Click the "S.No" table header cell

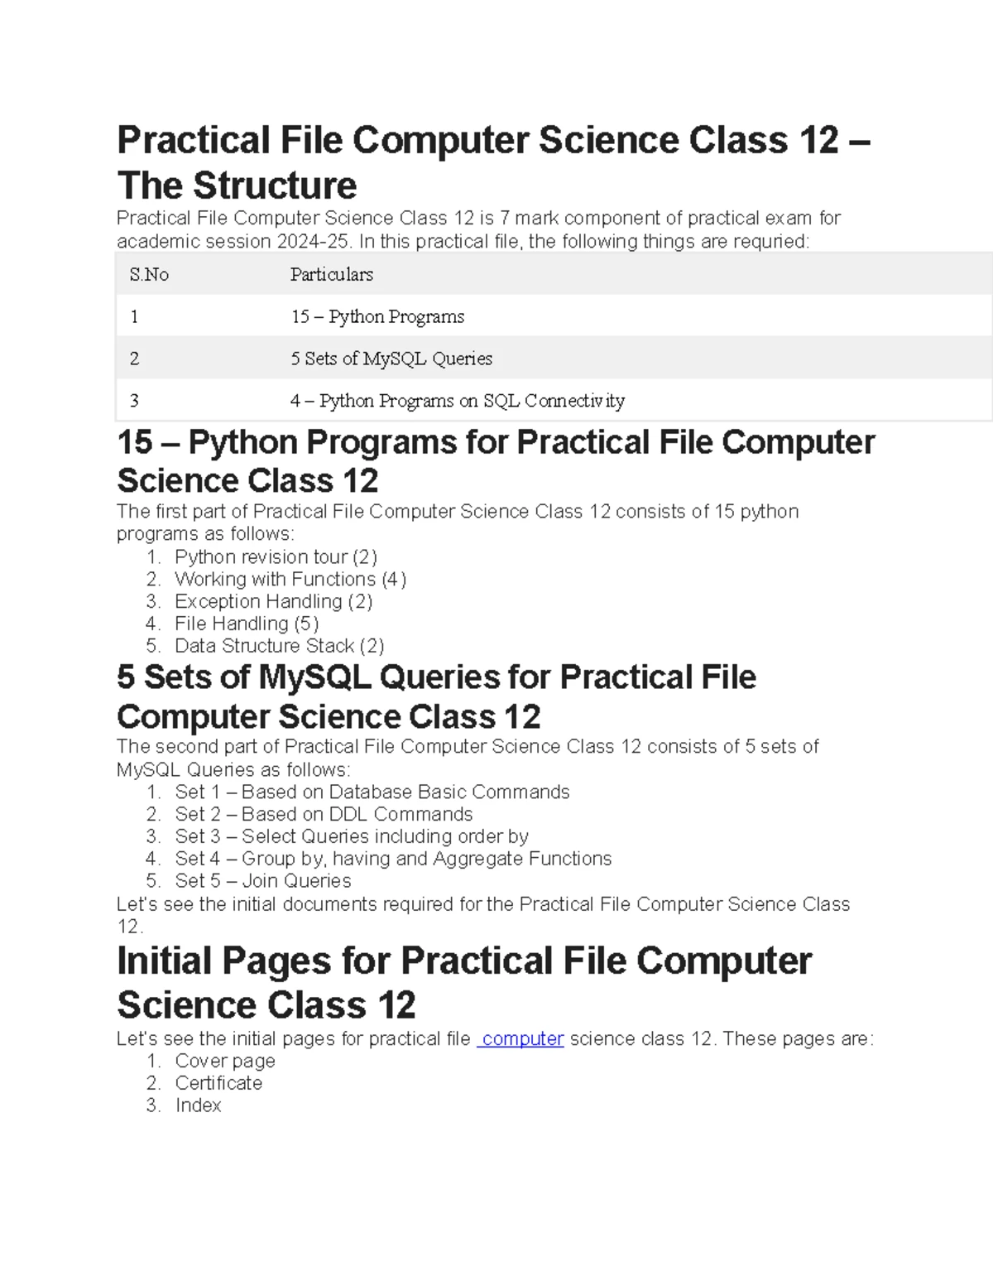(x=149, y=274)
